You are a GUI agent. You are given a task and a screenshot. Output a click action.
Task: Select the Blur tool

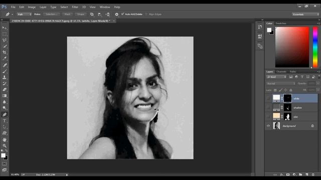coord(5,102)
